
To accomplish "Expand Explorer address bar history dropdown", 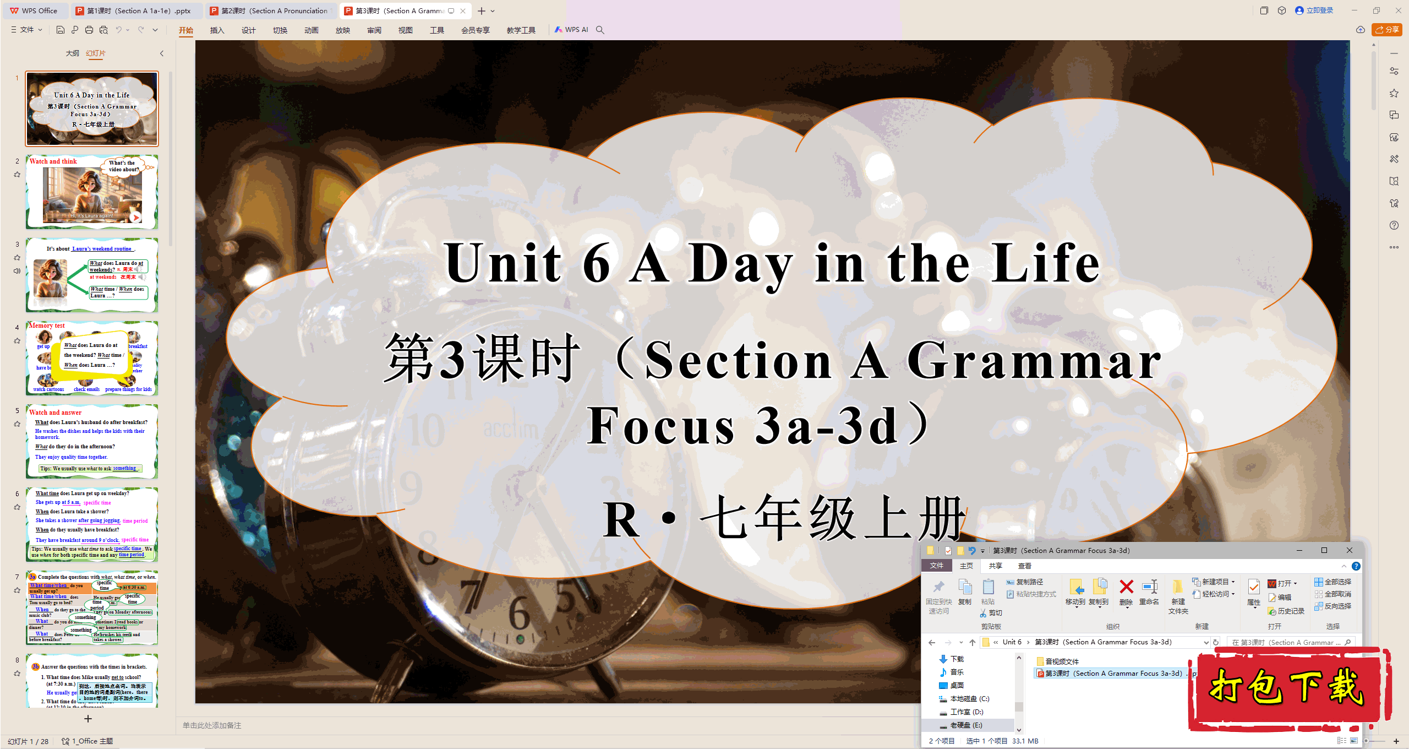I will point(1206,642).
